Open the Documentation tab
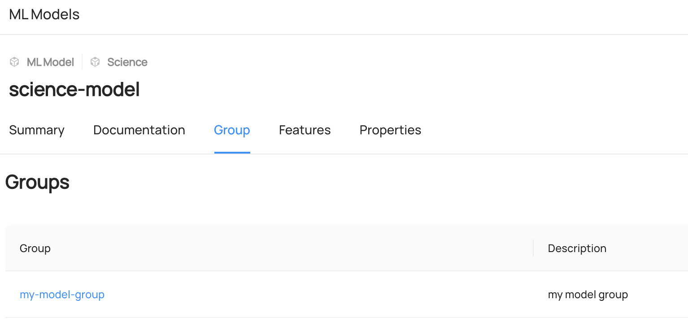Image resolution: width=688 pixels, height=334 pixels. tap(139, 130)
